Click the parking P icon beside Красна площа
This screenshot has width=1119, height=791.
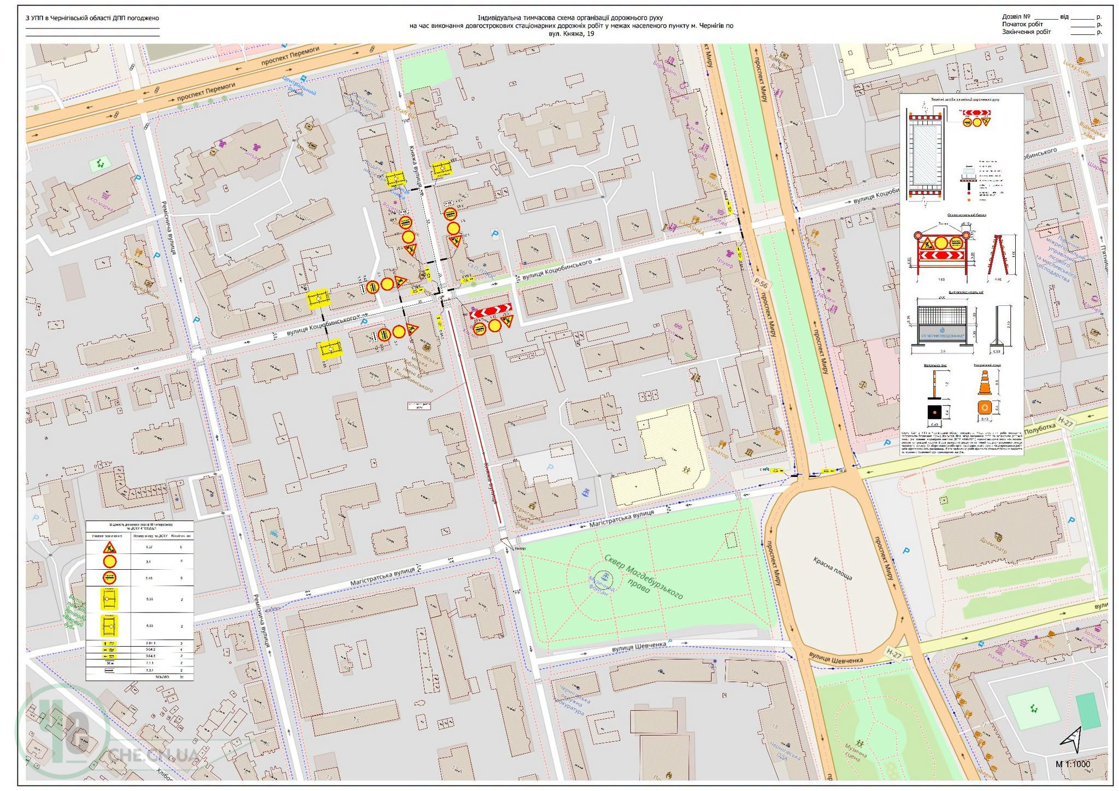click(906, 551)
